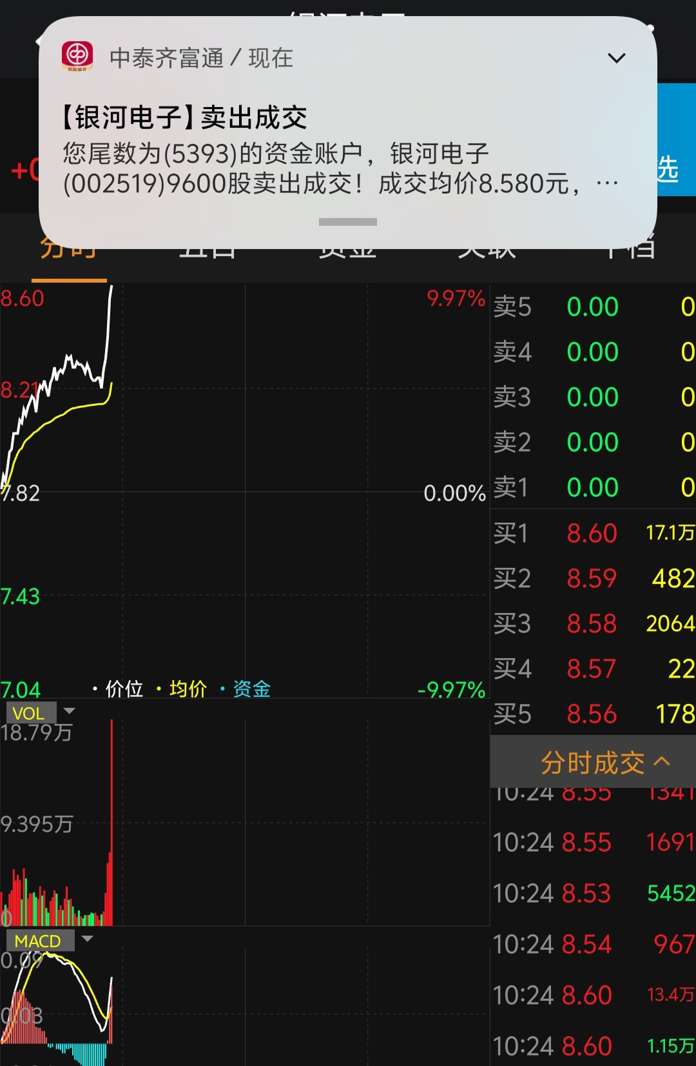Collapse the 分时成交 panel
The width and height of the screenshot is (696, 1066).
click(593, 762)
